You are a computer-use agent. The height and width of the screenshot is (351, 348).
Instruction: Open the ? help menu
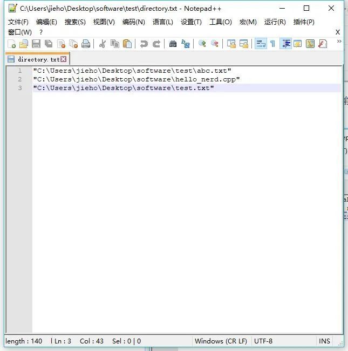[41, 32]
